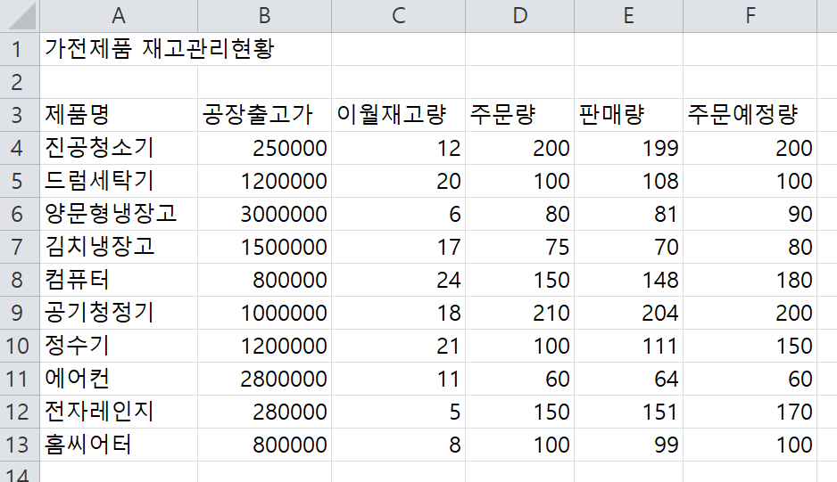Screen dimensions: 837x482
Task: Select column E header
Action: click(629, 16)
